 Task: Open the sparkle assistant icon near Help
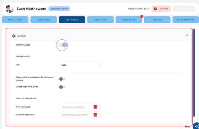(196, 126)
